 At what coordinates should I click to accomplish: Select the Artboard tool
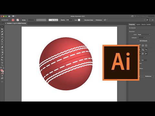[x=2, y=63]
